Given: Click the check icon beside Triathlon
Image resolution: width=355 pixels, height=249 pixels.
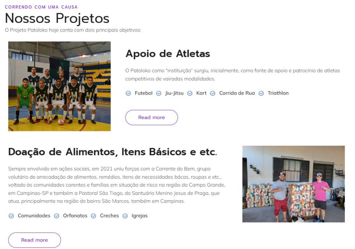Looking at the screenshot, I should pos(261,94).
